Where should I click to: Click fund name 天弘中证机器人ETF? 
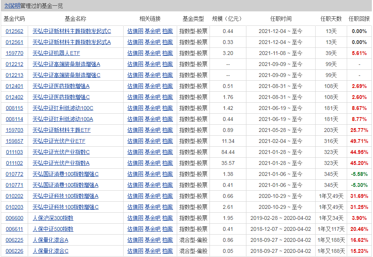(56, 53)
